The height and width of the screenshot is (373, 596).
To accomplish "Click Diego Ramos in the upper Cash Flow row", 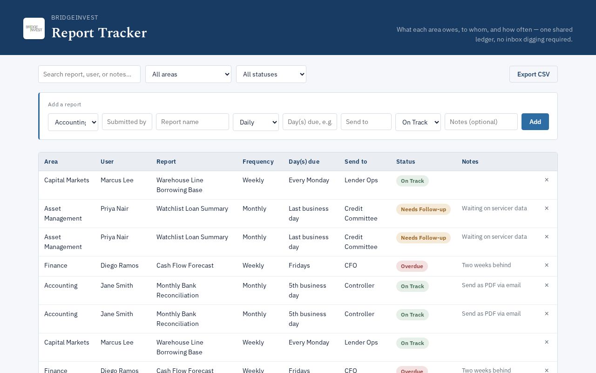I will point(120,265).
